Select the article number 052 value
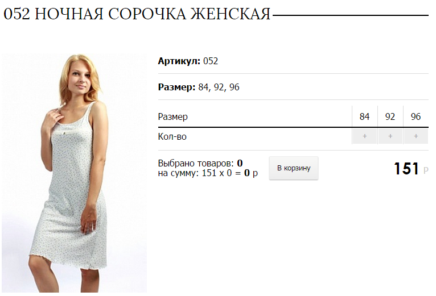This screenshot has height=296, width=436. point(211,61)
